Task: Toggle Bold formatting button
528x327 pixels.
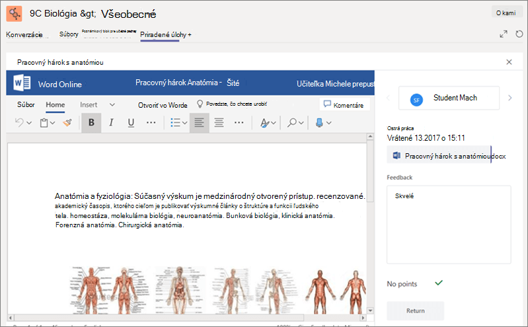Action: (91, 123)
